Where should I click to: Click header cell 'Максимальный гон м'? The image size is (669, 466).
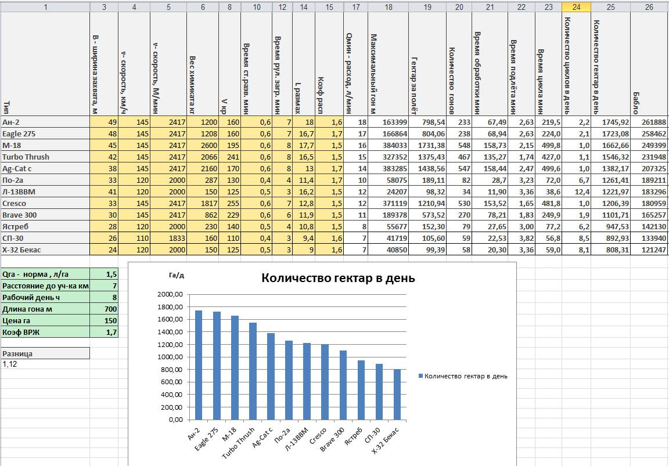coord(389,64)
